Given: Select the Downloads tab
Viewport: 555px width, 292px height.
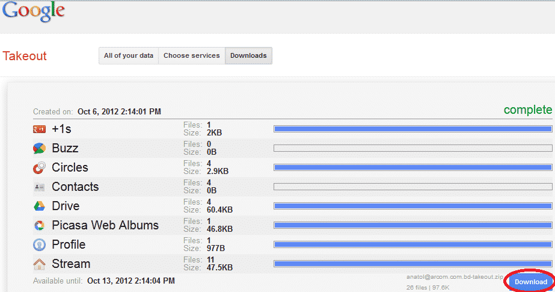Looking at the screenshot, I should tap(248, 55).
